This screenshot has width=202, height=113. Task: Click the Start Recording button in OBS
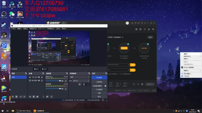pyautogui.click(x=99, y=82)
